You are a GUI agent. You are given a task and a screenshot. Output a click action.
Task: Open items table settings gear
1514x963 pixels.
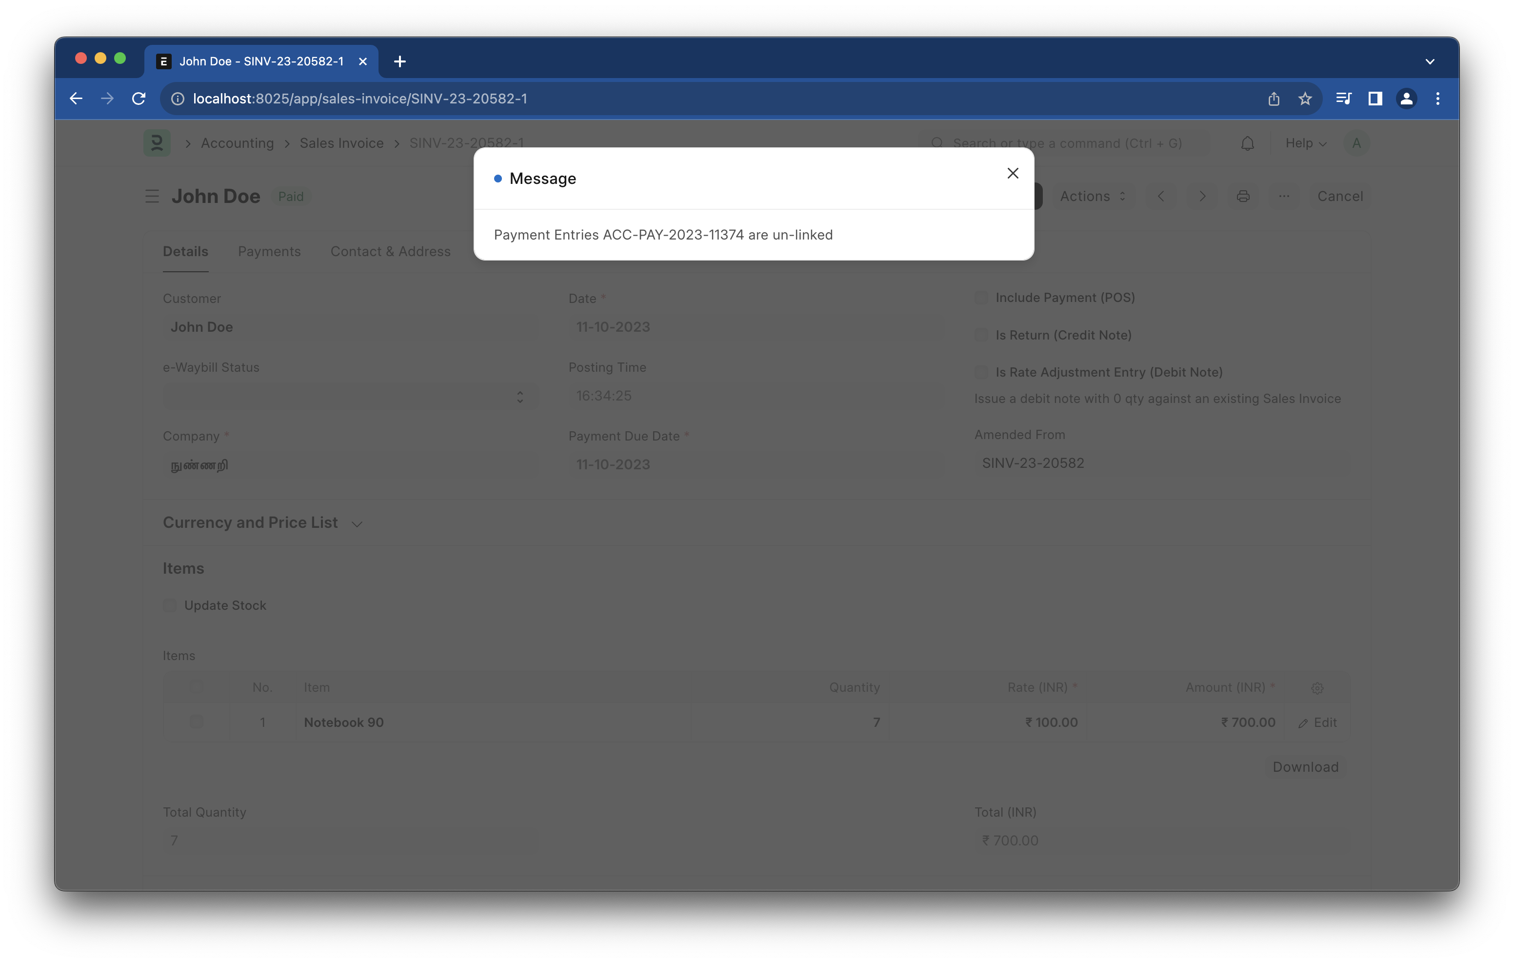(1317, 688)
